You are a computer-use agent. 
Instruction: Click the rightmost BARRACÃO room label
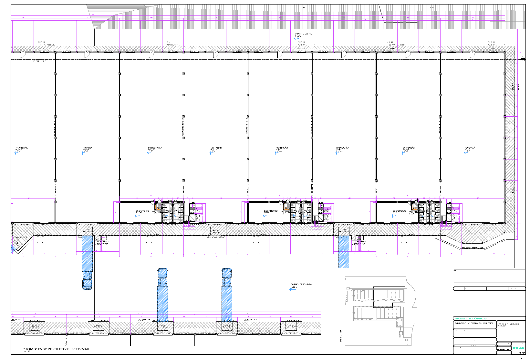pos(471,148)
